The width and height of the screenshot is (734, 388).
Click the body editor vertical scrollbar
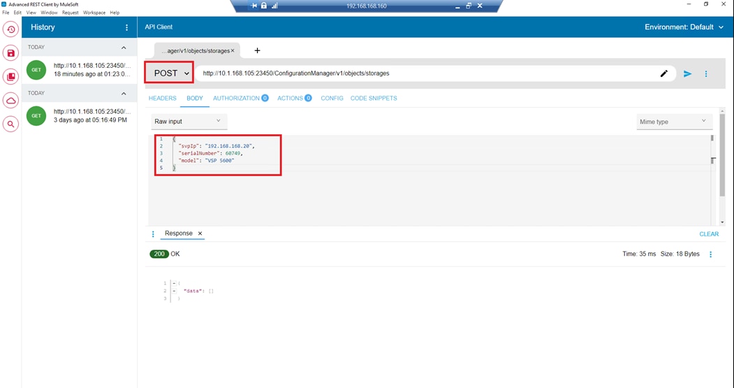(x=713, y=180)
